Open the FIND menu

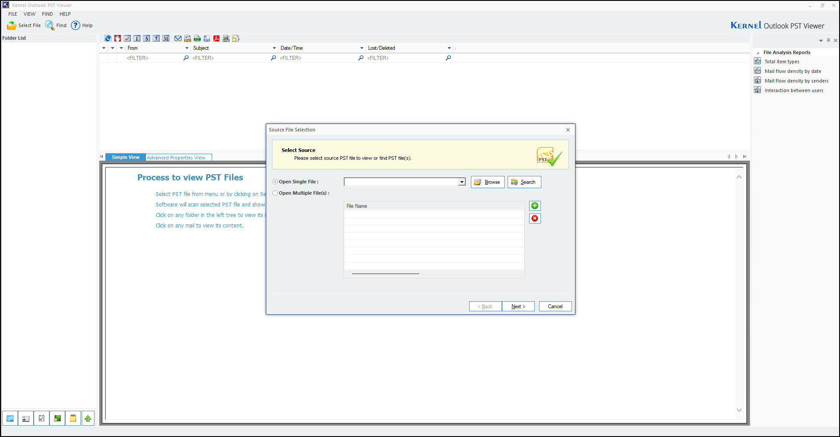(47, 14)
